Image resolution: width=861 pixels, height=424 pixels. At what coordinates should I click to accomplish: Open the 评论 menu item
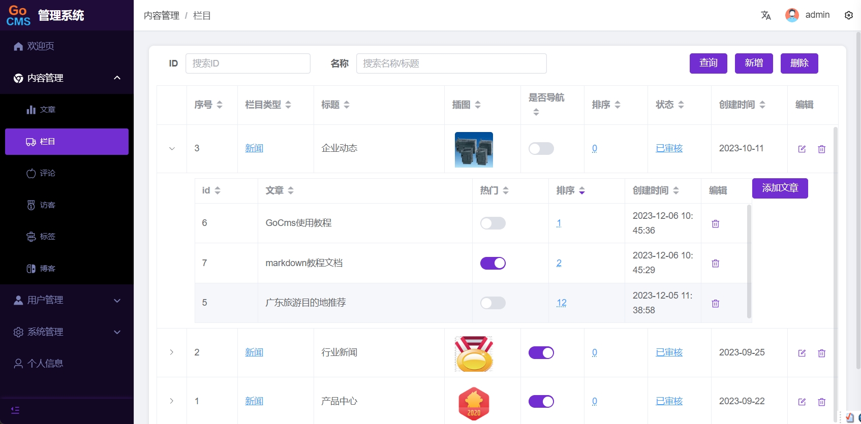click(x=47, y=173)
